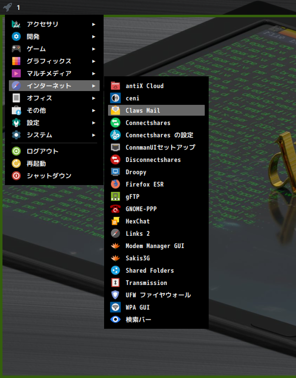The image size is (296, 378).
Task: Click the マルチメディア play icon
Action: coord(16,73)
